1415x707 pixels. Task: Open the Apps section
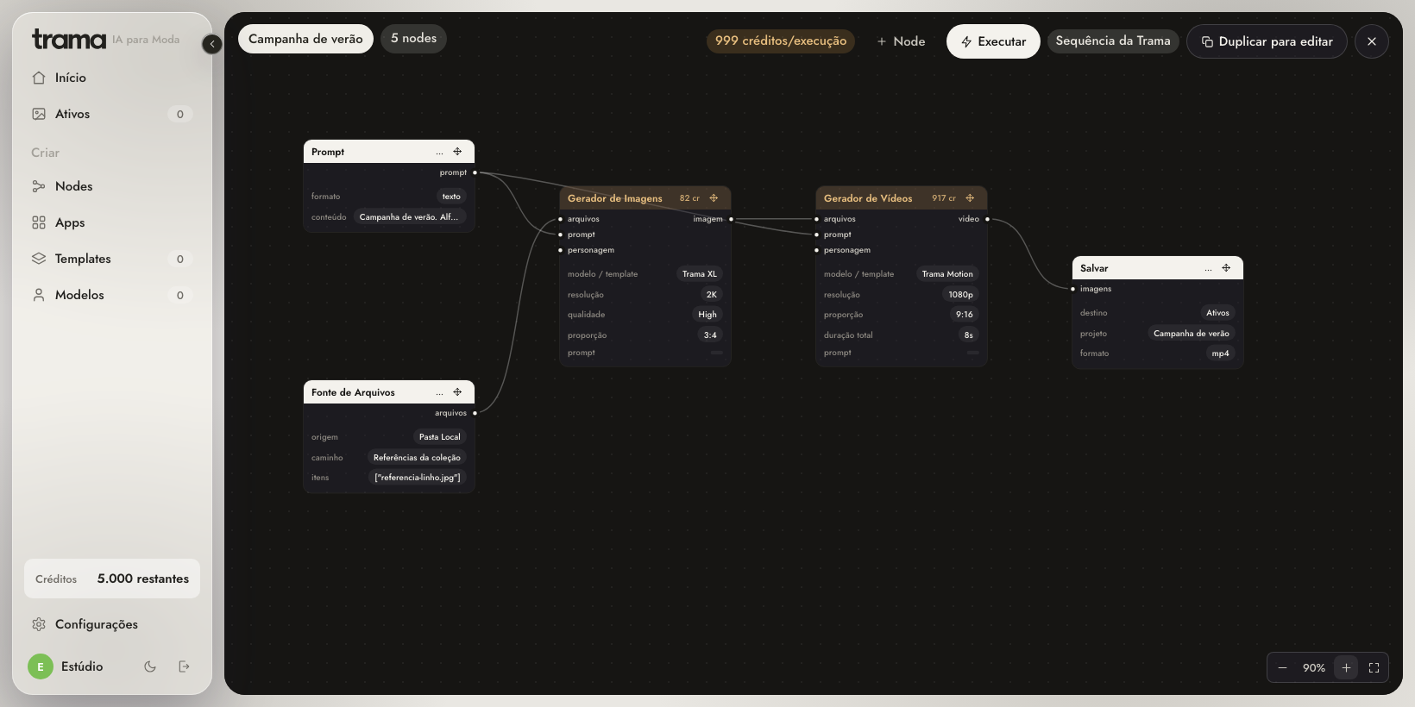click(112, 222)
